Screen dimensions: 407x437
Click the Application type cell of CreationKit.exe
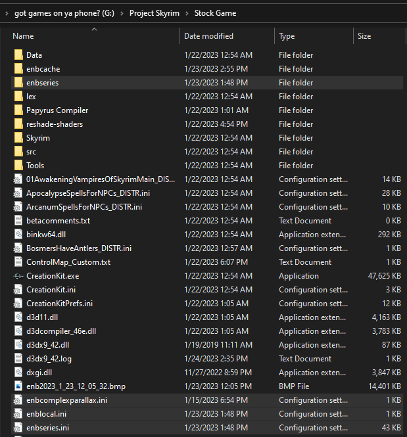point(299,276)
